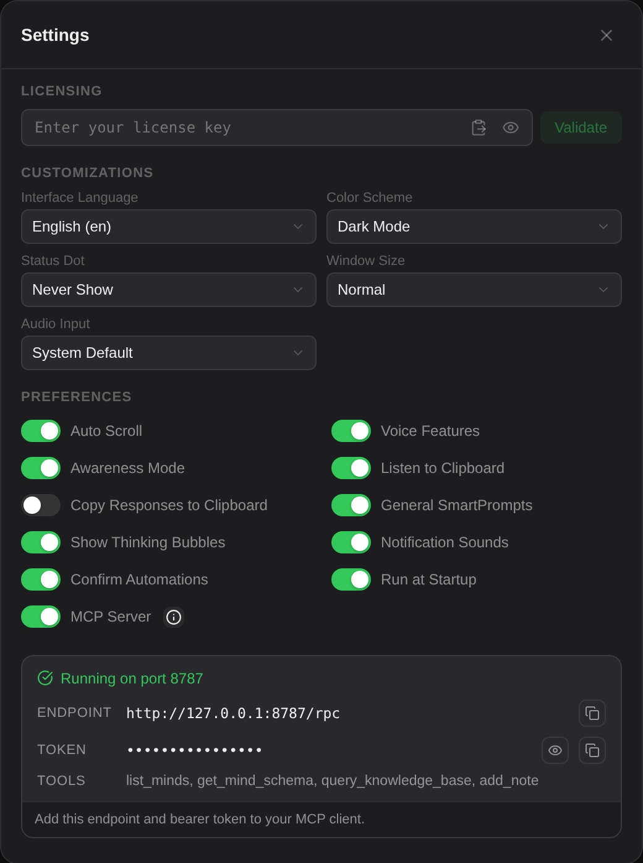The image size is (643, 863).
Task: Click the masked token dots
Action: pos(195,750)
